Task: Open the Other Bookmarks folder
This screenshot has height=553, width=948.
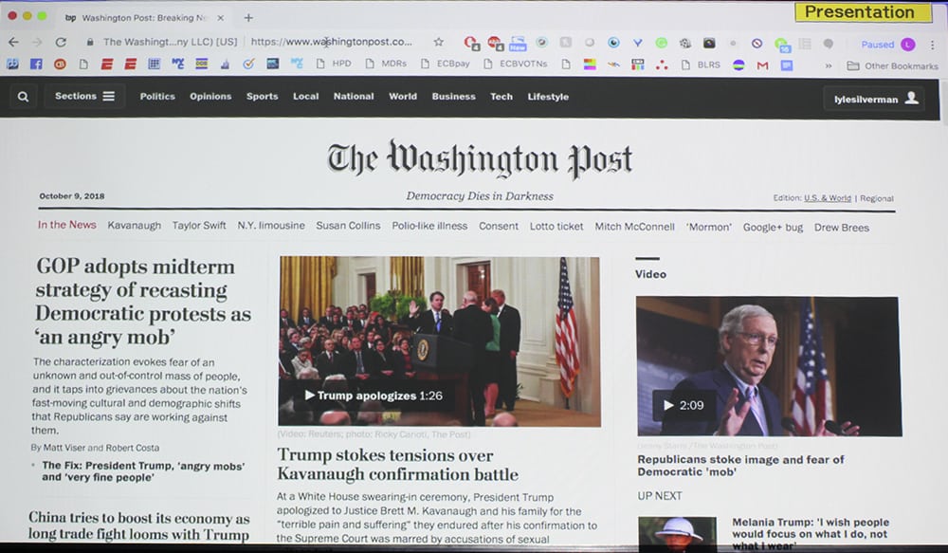Action: coord(892,66)
